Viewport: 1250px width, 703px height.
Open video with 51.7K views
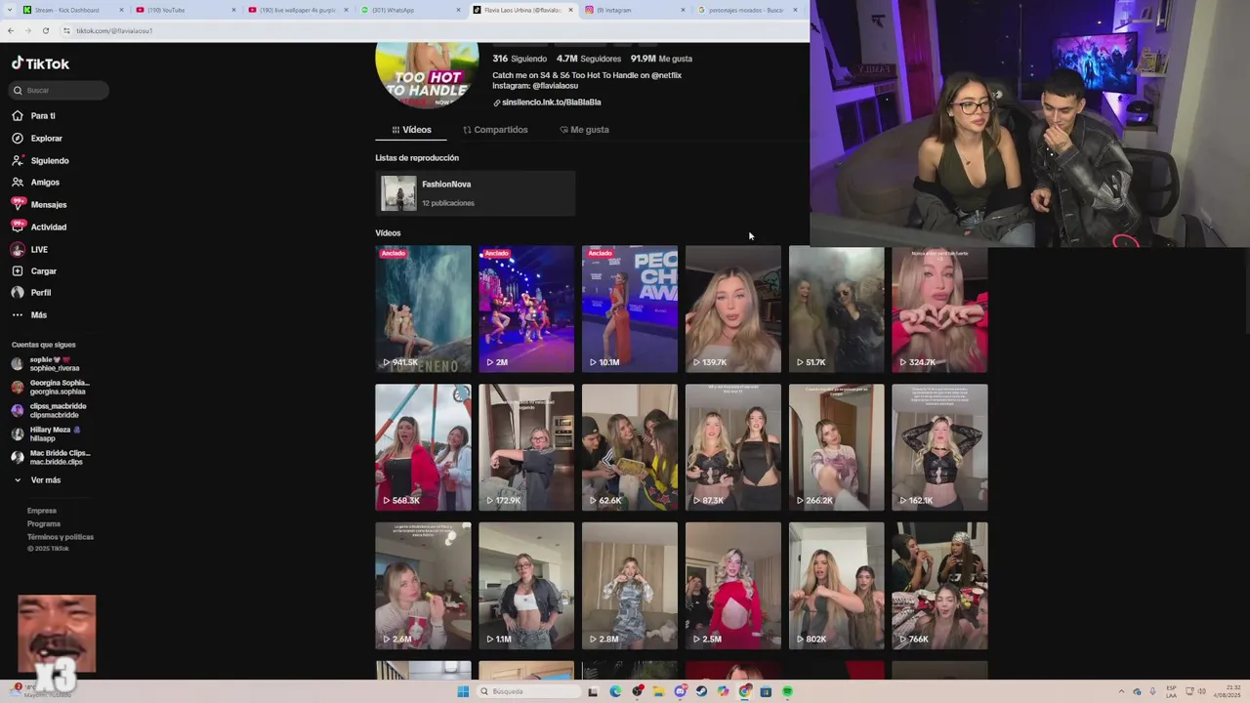pyautogui.click(x=837, y=309)
